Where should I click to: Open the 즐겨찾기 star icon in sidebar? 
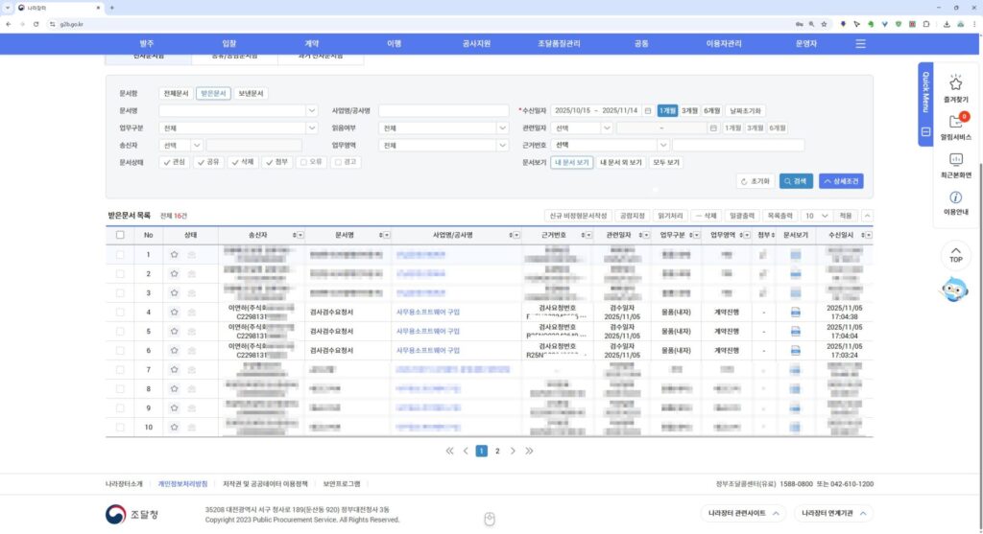click(x=955, y=84)
